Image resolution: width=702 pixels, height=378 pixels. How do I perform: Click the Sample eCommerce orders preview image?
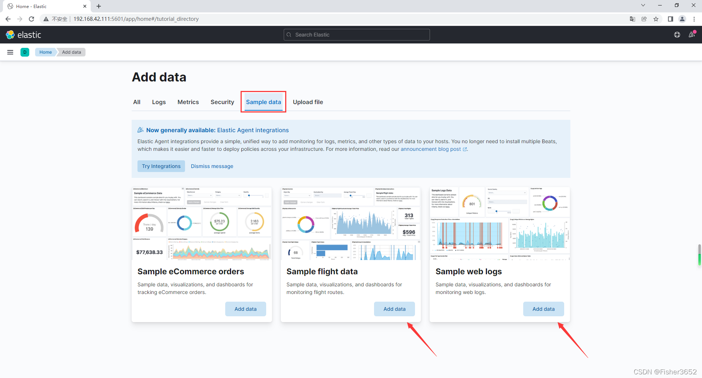(202, 224)
